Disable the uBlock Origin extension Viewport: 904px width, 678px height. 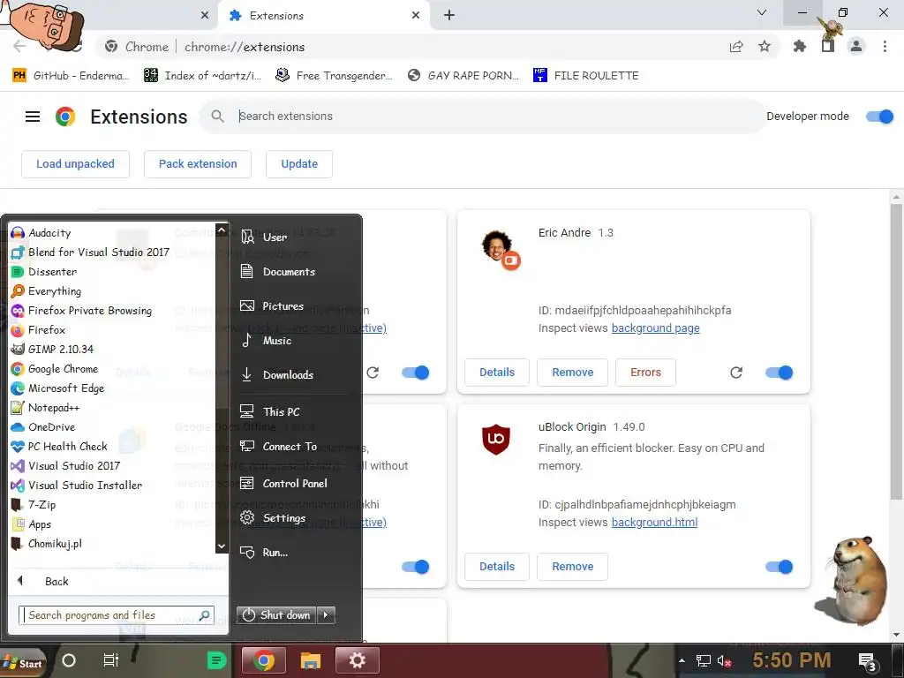(779, 567)
